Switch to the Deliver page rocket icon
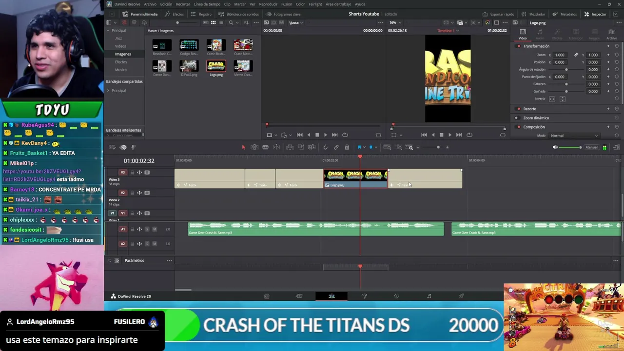 (461, 296)
